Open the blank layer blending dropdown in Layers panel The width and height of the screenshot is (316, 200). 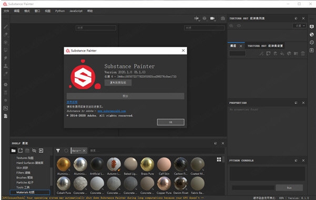238,54
